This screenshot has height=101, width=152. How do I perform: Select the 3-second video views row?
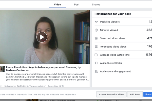coord(123,38)
